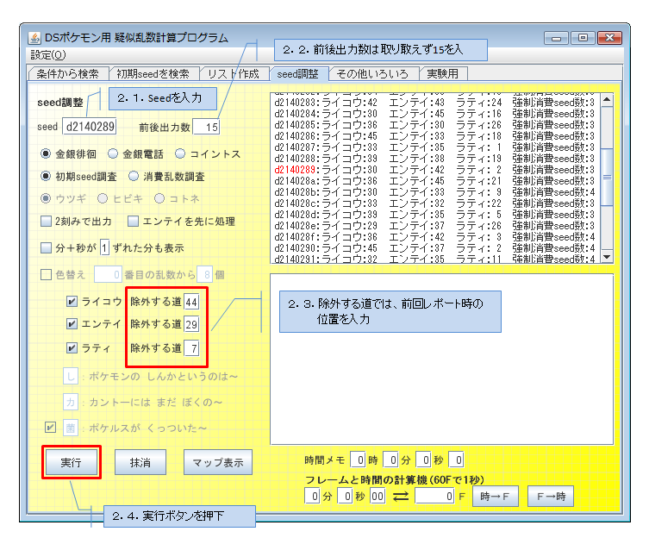Click the 時間メモ hours field

[358, 460]
